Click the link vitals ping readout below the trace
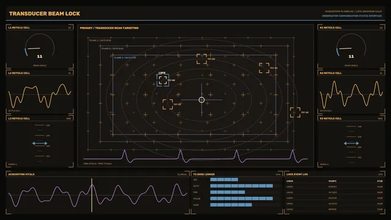 pos(98,164)
